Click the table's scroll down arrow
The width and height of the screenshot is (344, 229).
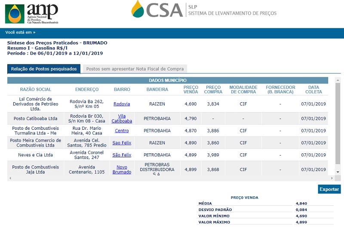[x=338, y=171]
